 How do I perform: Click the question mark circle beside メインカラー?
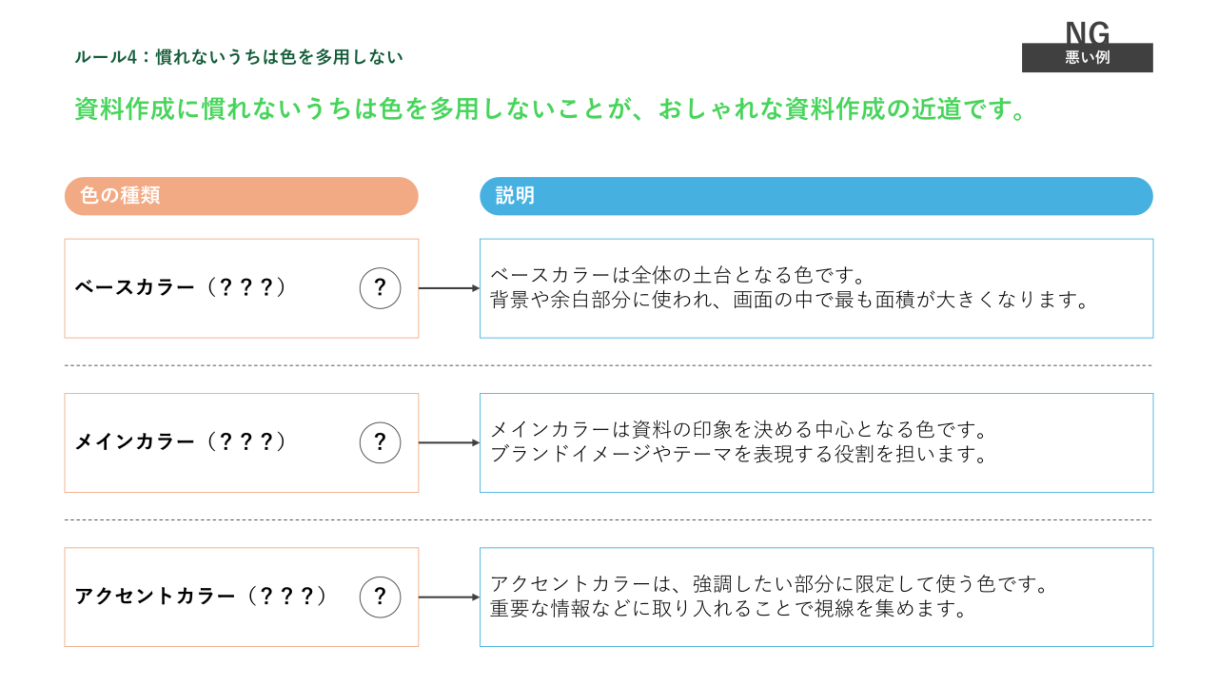380,442
